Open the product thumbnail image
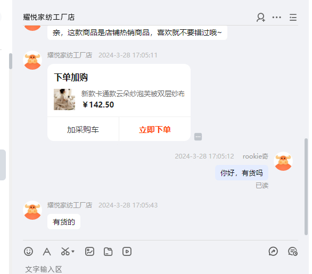The image size is (312, 274). coord(64,99)
